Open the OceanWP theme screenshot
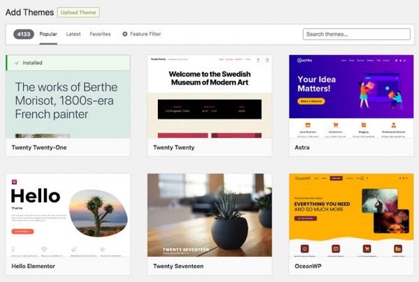Viewport: 419px width, 282px height. point(351,215)
